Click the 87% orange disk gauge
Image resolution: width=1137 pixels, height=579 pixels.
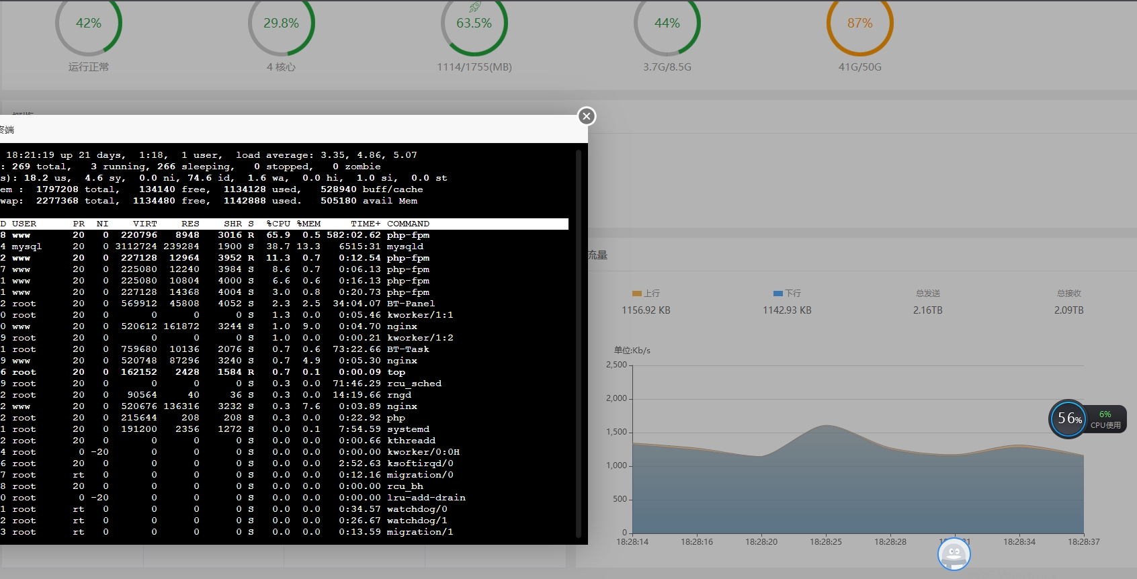[859, 24]
